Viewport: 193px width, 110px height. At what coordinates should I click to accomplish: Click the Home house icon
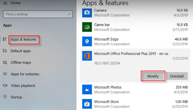5,3
